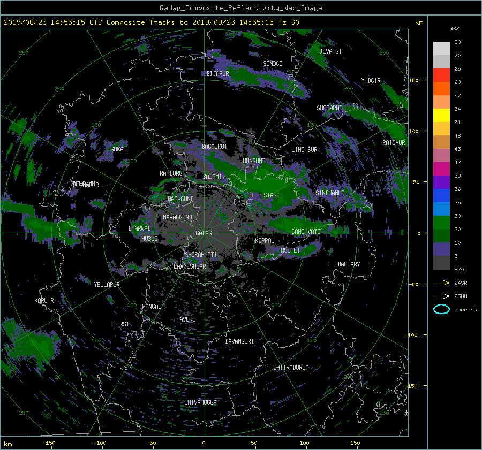The width and height of the screenshot is (482, 450).
Task: Click the LAXMESHWAR city label
Action: (190, 266)
